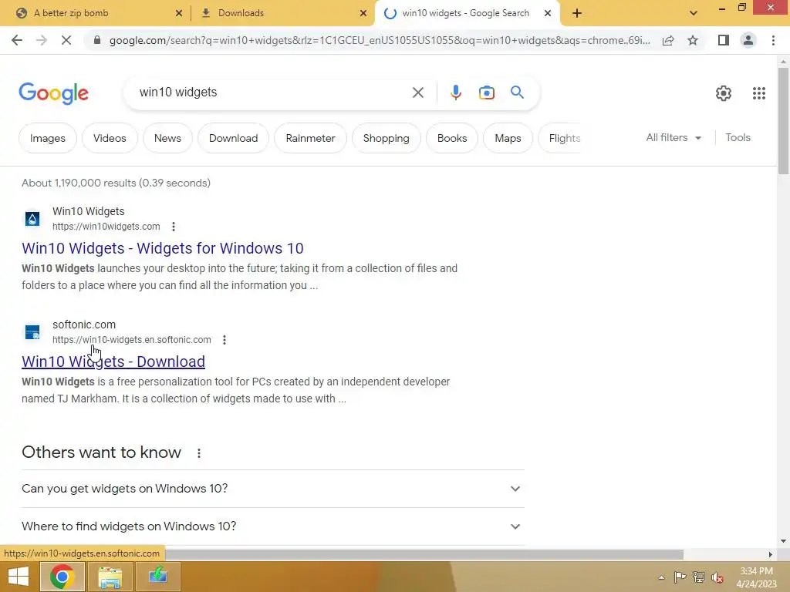The height and width of the screenshot is (592, 790).
Task: Open a new browser tab
Action: pyautogui.click(x=577, y=13)
